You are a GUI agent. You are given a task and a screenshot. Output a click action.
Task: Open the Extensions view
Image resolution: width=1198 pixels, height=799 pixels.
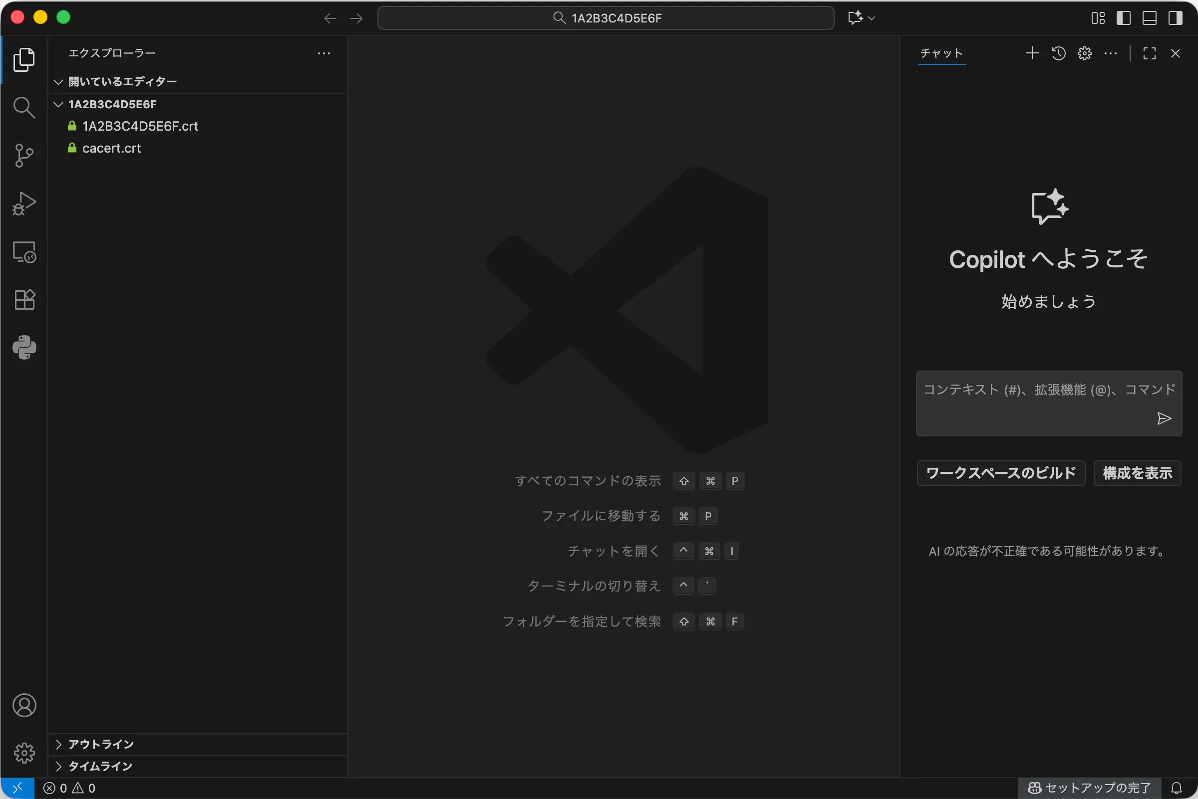point(24,300)
